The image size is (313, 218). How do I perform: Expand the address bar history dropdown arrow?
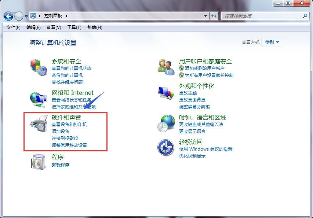(205, 16)
